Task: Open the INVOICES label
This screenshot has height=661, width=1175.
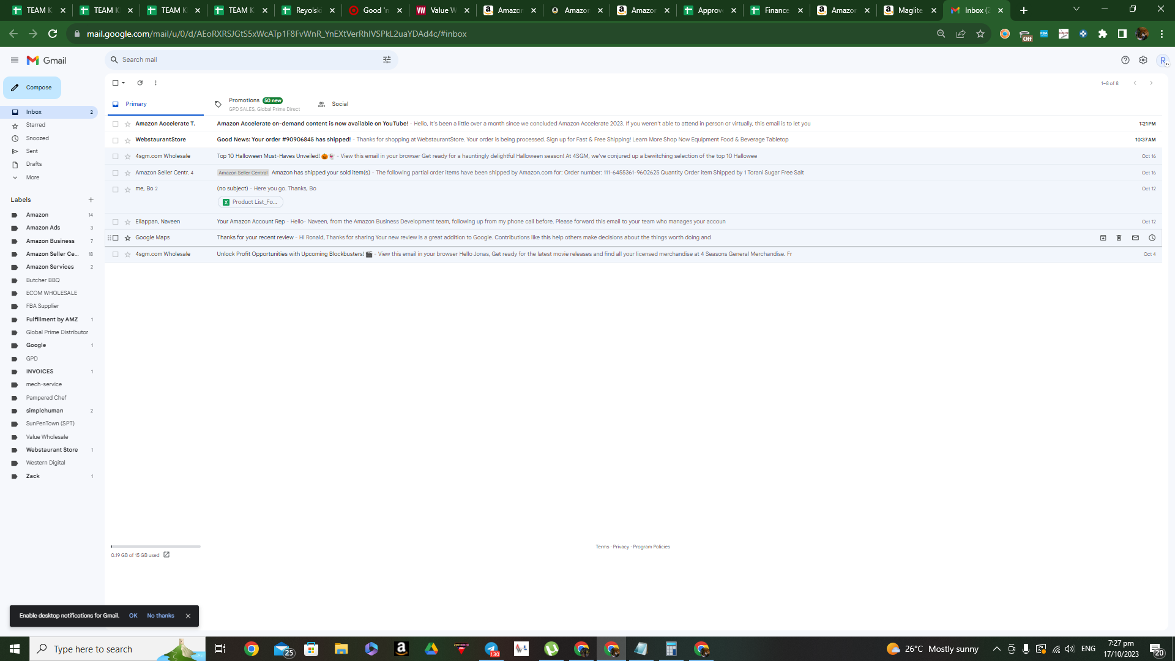Action: pos(40,372)
